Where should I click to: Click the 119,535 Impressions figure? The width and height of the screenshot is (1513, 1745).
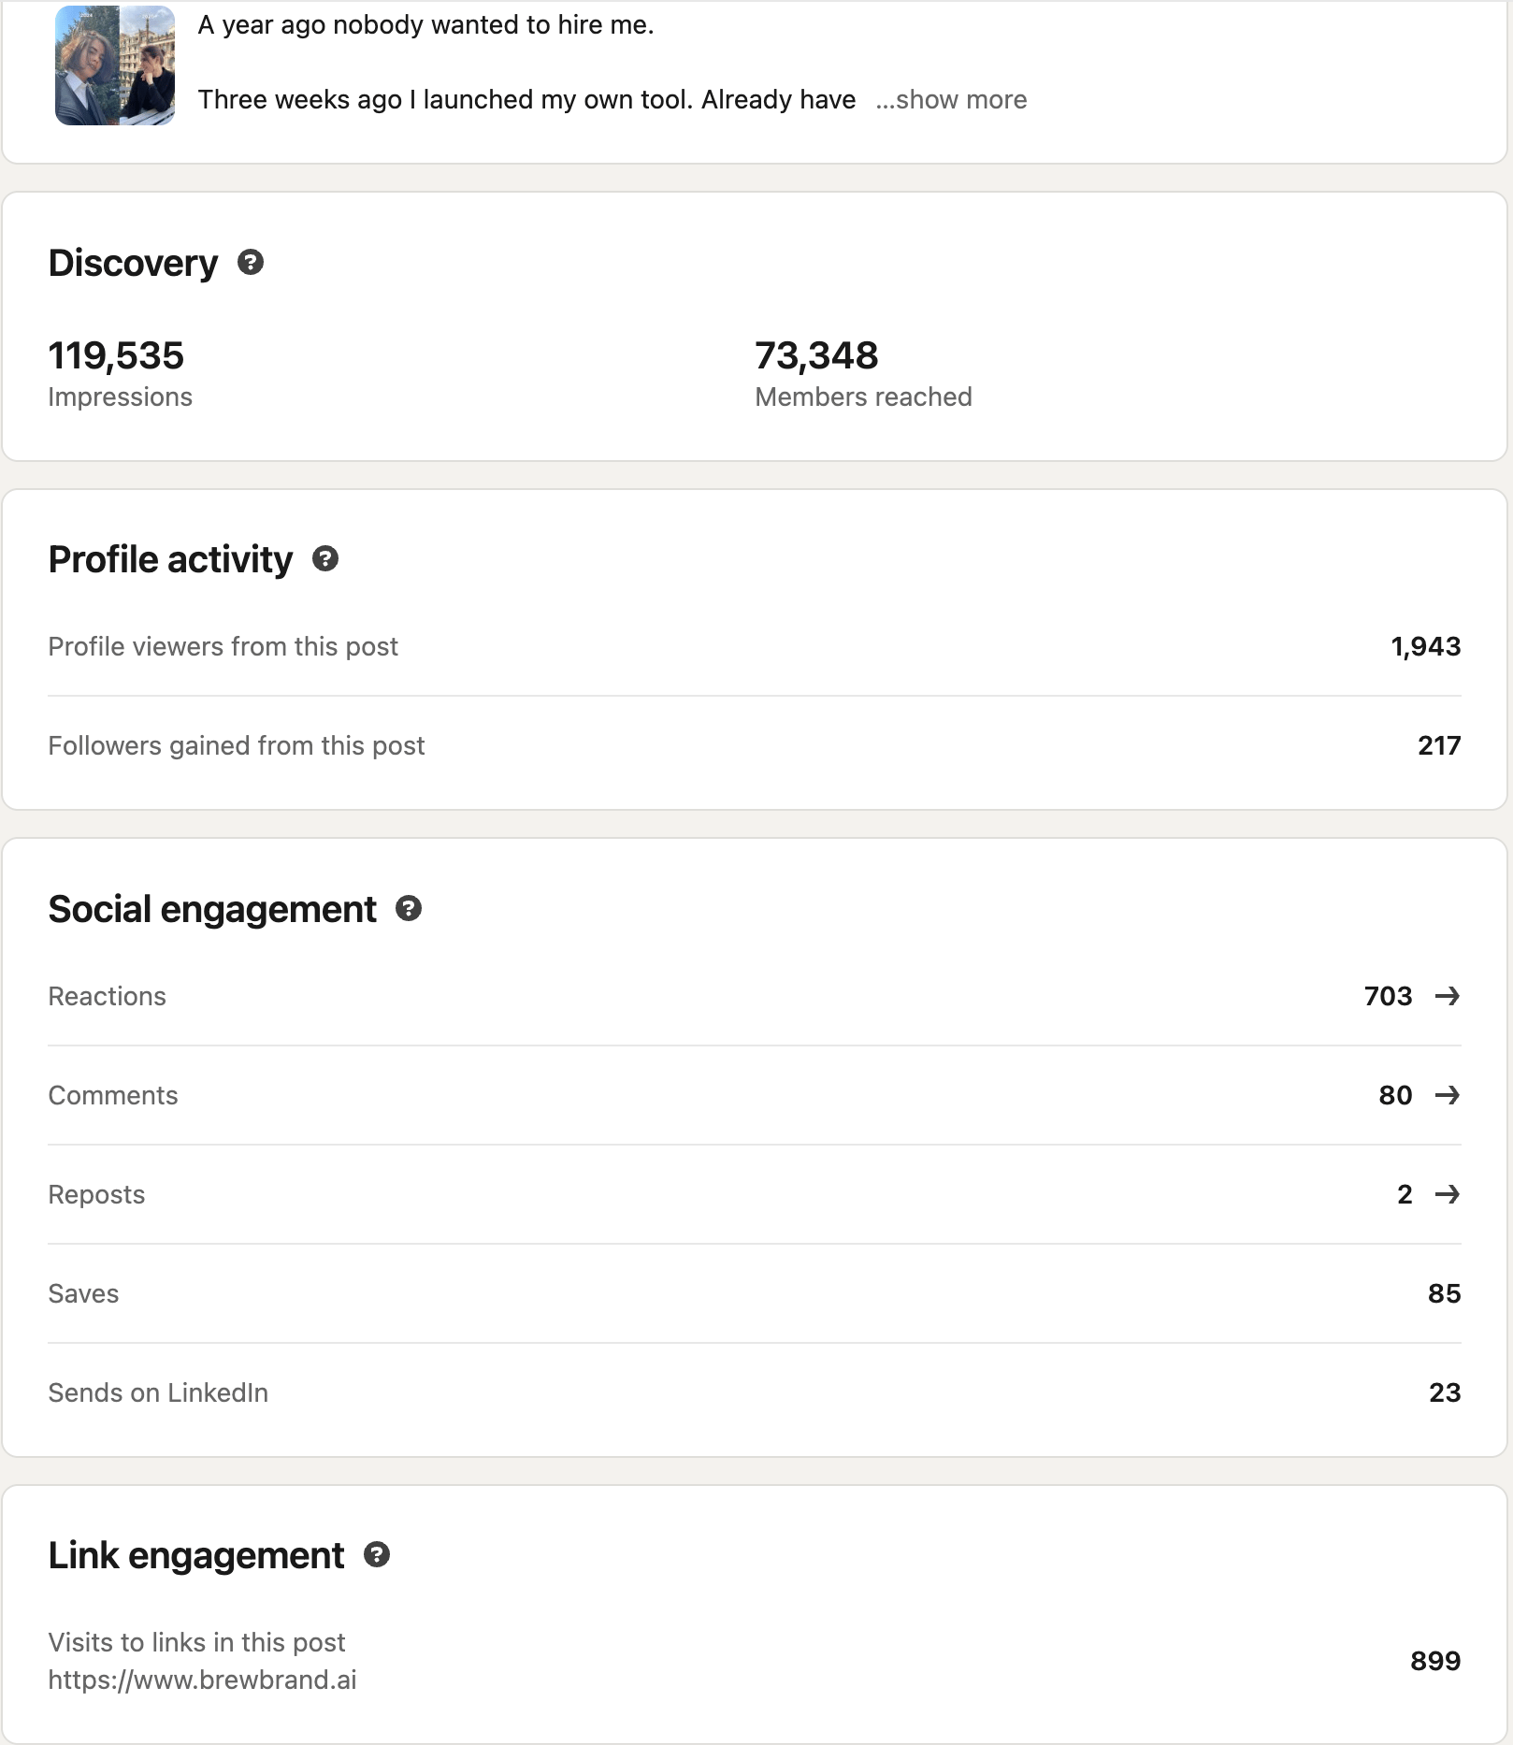pos(116,355)
